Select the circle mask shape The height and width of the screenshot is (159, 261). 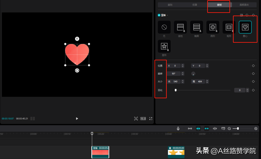tap(213, 27)
